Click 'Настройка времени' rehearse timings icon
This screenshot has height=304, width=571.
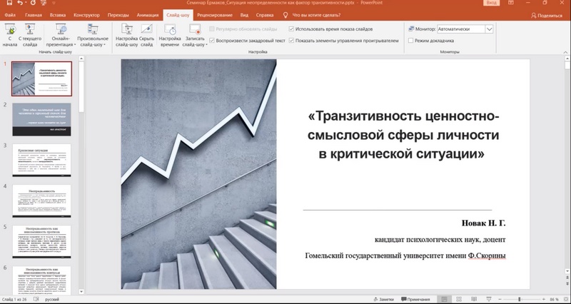click(x=170, y=34)
